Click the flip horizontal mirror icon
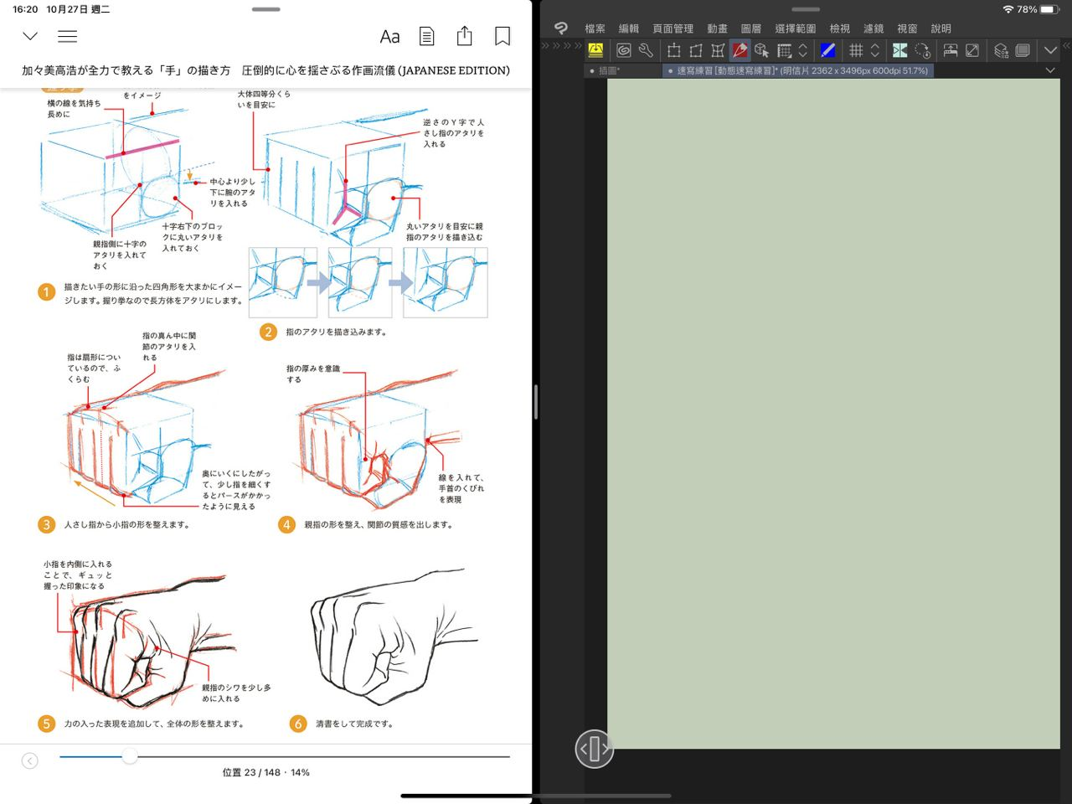Image resolution: width=1072 pixels, height=804 pixels. [900, 50]
